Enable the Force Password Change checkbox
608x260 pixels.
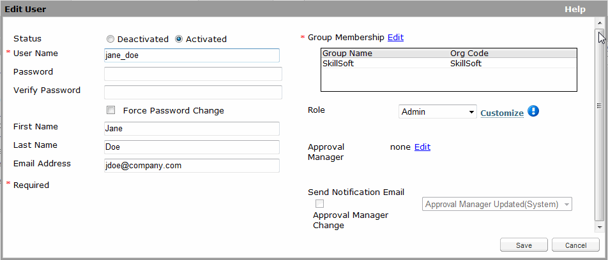tap(111, 110)
